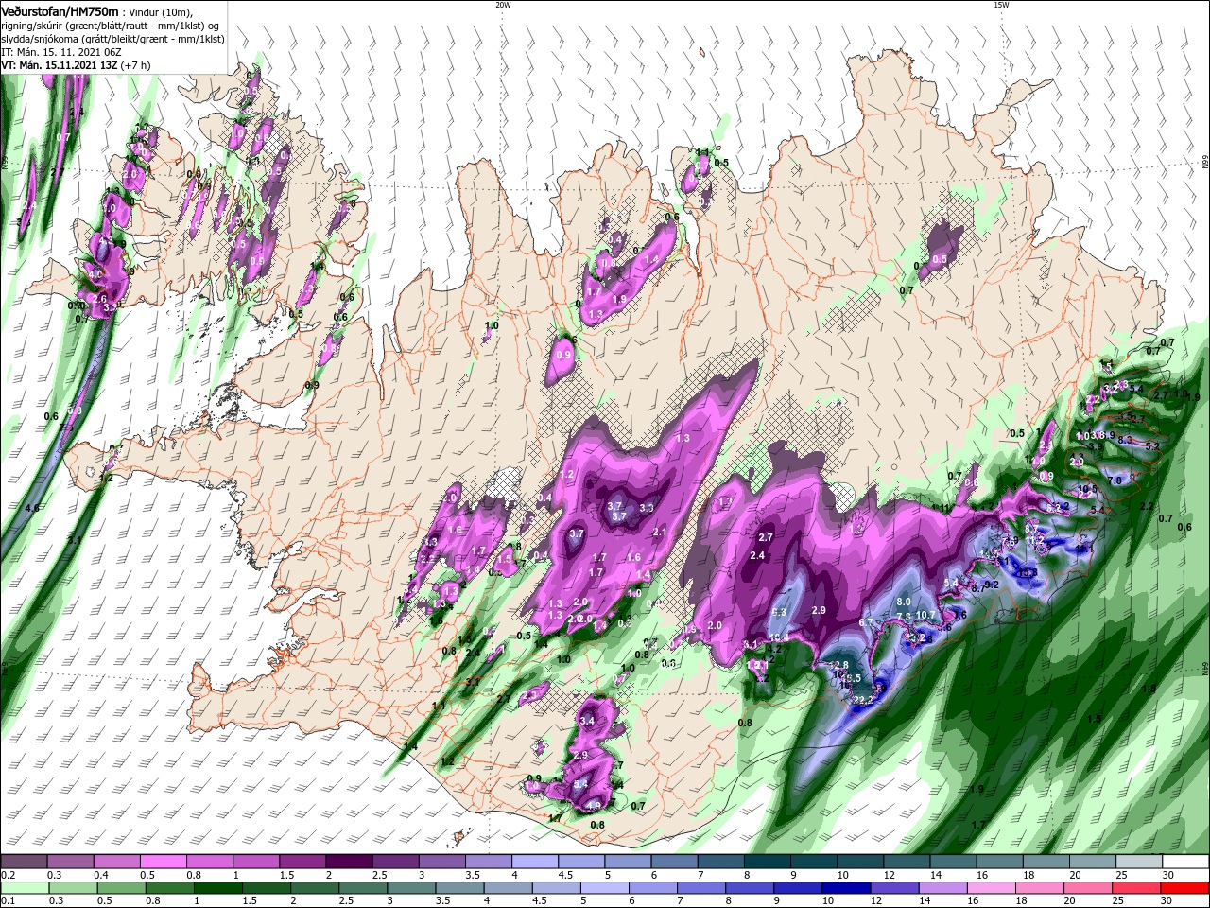Select the dark teal 9 swatch in the upper legend
The image size is (1210, 908).
(x=814, y=862)
